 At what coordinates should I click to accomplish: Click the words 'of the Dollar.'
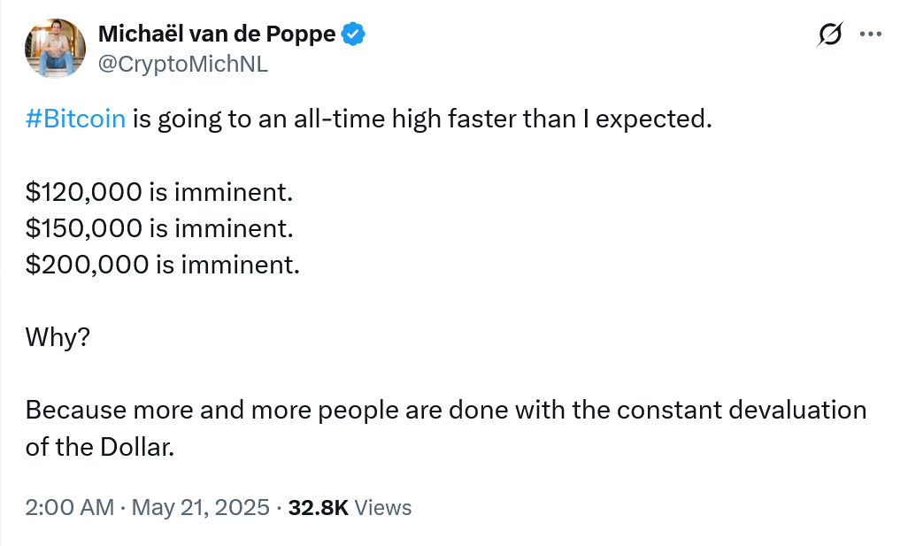100,447
